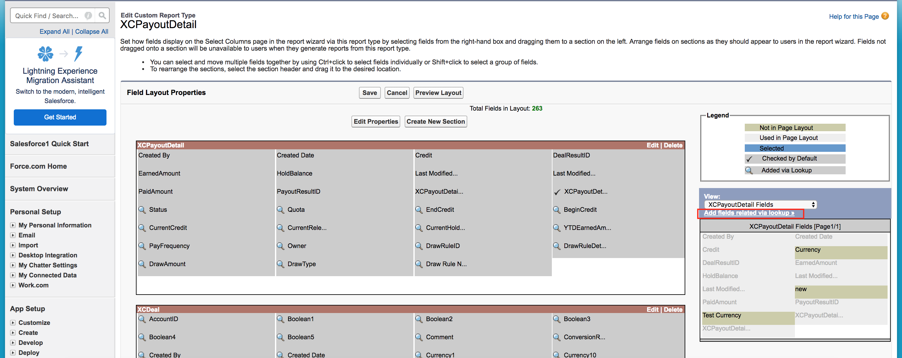
Task: Click the checked-by-default checkmark on XCPayoutDet...
Action: point(557,192)
